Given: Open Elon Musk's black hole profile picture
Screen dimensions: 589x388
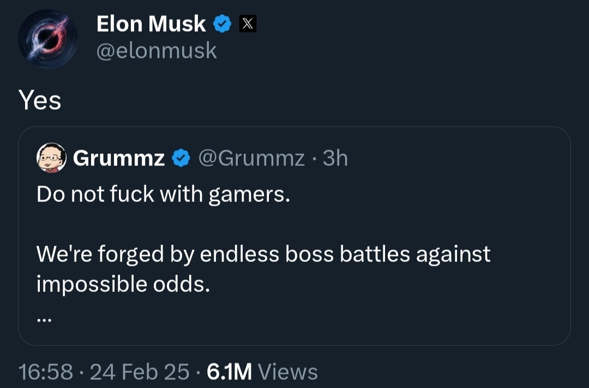Looking at the screenshot, I should coord(47,39).
